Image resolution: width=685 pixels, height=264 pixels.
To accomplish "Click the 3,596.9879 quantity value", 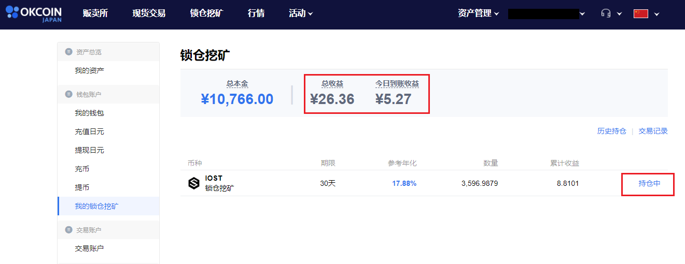I will coord(480,183).
